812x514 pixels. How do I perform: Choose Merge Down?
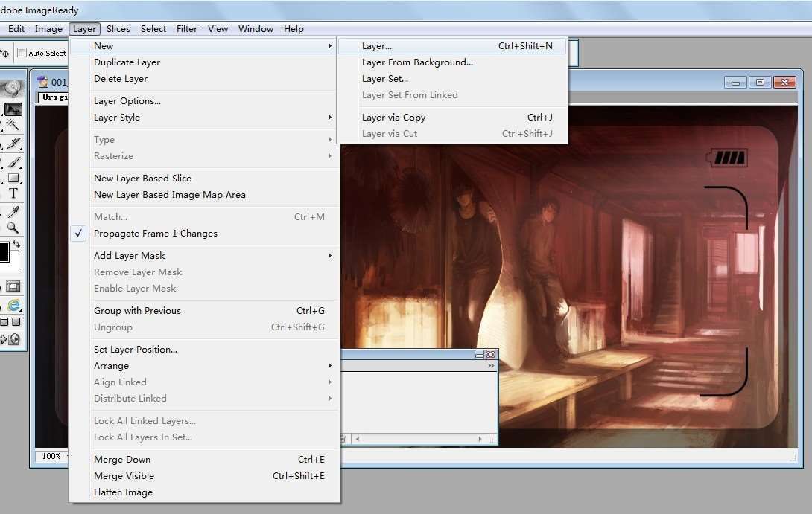point(204,460)
